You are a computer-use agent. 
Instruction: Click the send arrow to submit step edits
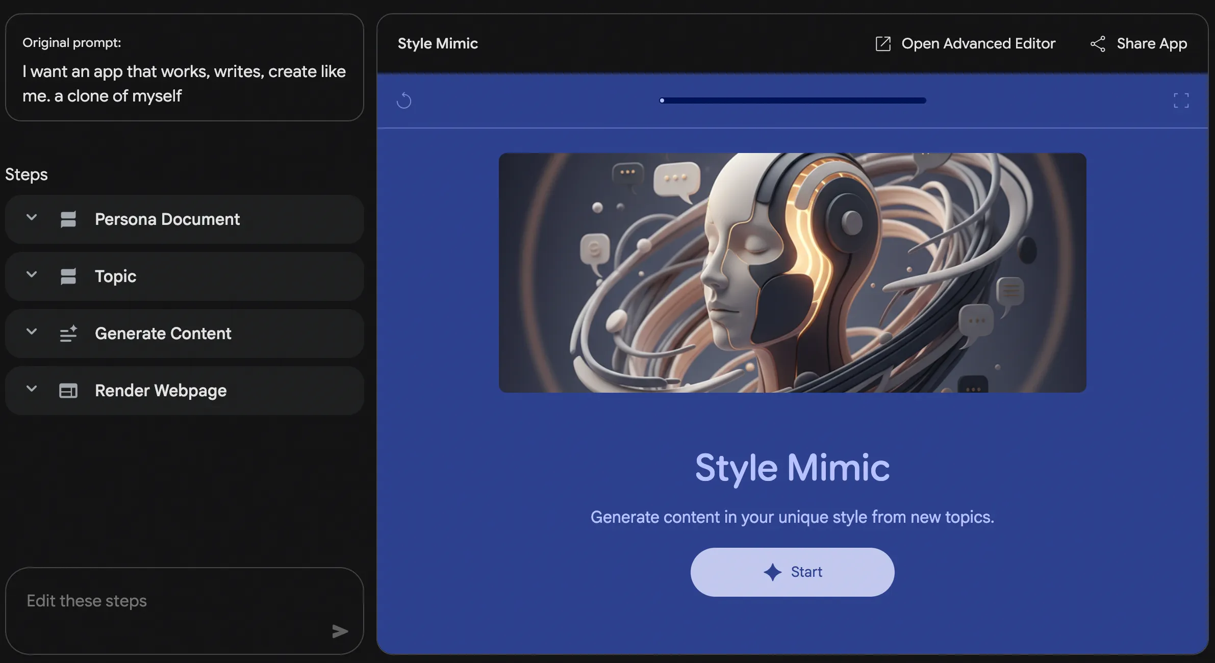(x=339, y=631)
